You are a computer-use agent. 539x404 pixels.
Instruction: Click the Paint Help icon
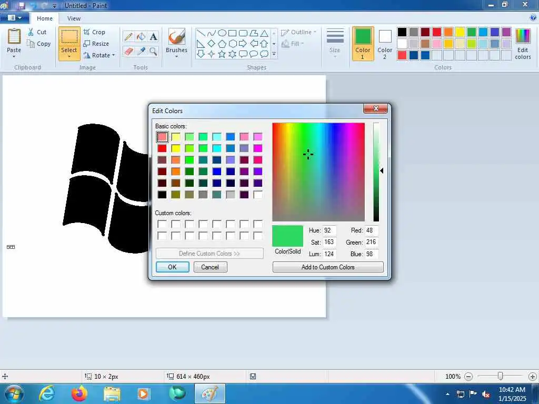click(x=533, y=18)
